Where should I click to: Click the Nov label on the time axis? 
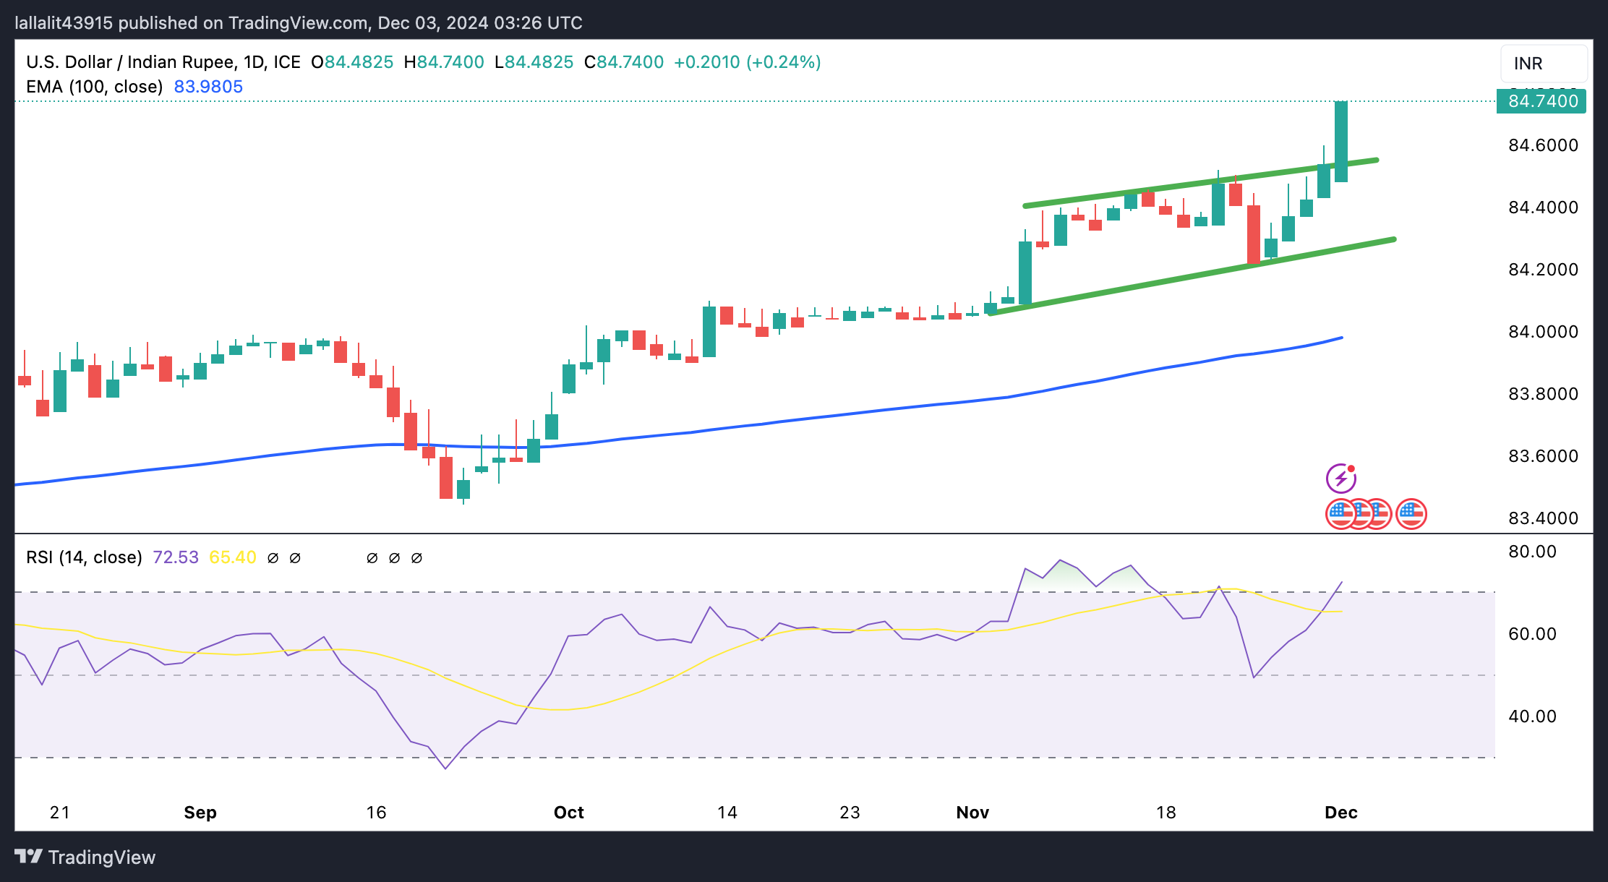point(972,813)
